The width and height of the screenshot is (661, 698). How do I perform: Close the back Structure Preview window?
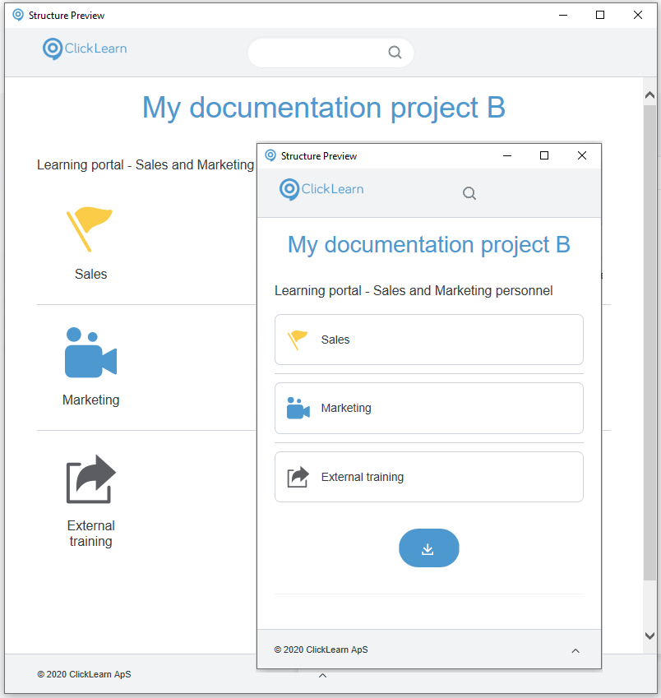tap(637, 15)
